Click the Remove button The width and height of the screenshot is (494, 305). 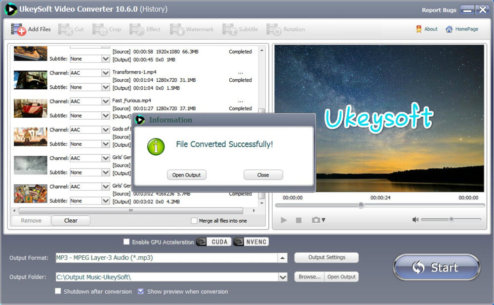click(31, 221)
